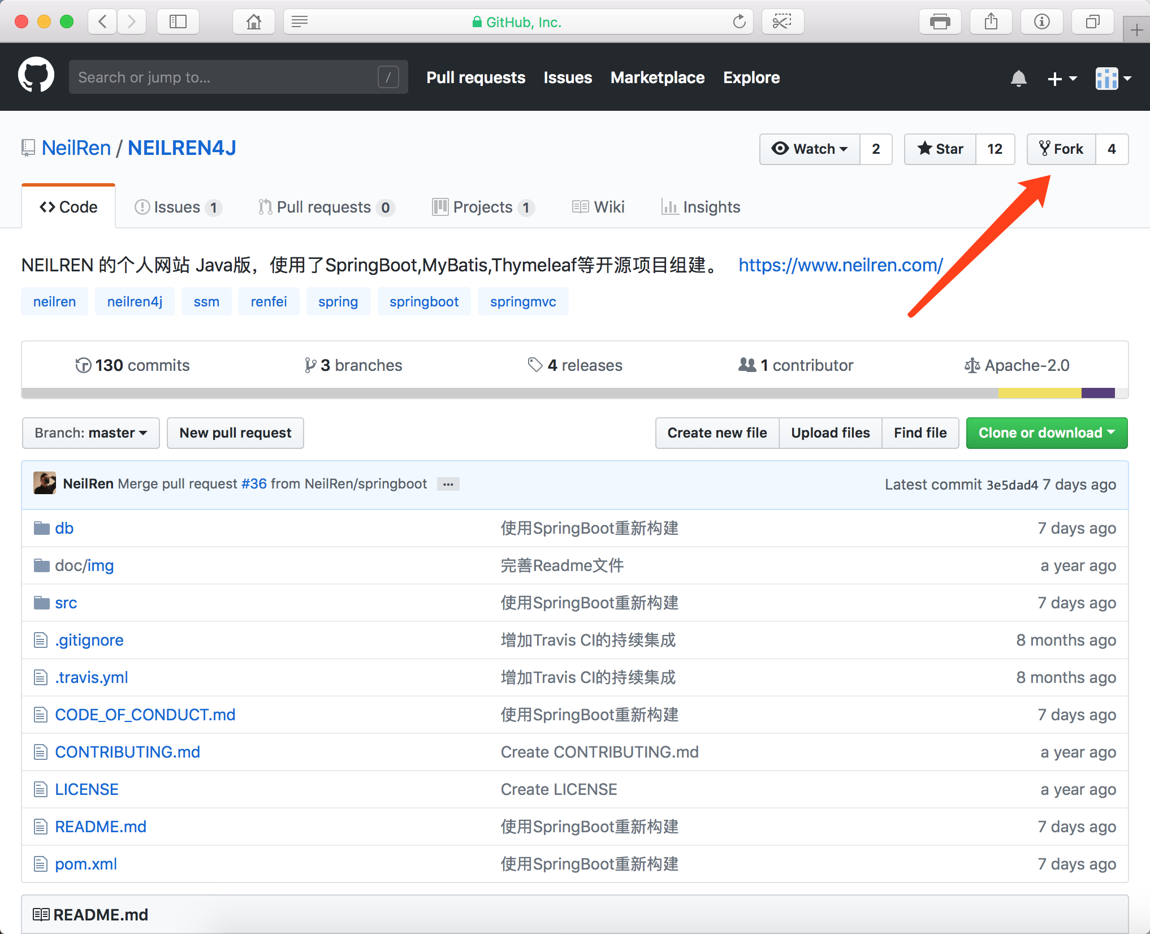View the 2 watchers count
The image size is (1150, 934).
(x=876, y=149)
